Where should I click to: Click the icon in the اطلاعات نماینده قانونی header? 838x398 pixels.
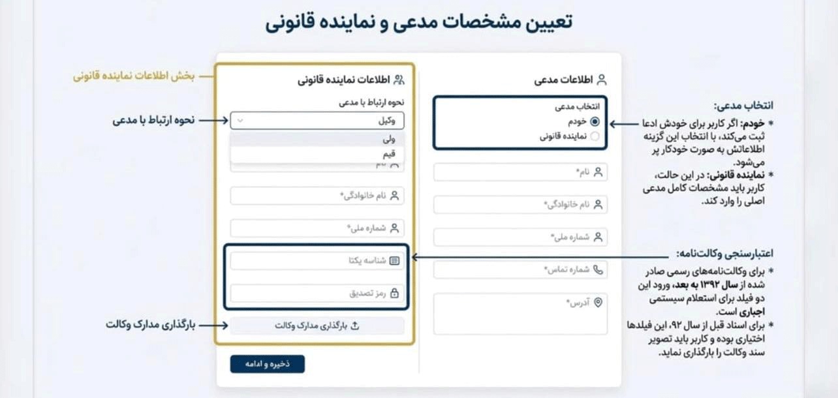click(398, 78)
